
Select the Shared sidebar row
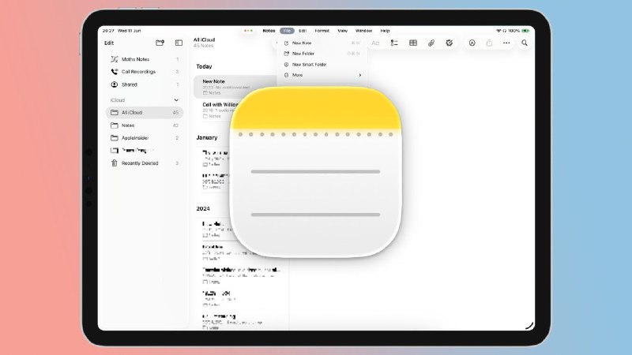tap(145, 84)
